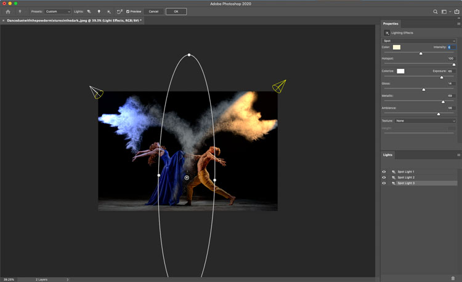Add a new Point light

click(x=99, y=12)
